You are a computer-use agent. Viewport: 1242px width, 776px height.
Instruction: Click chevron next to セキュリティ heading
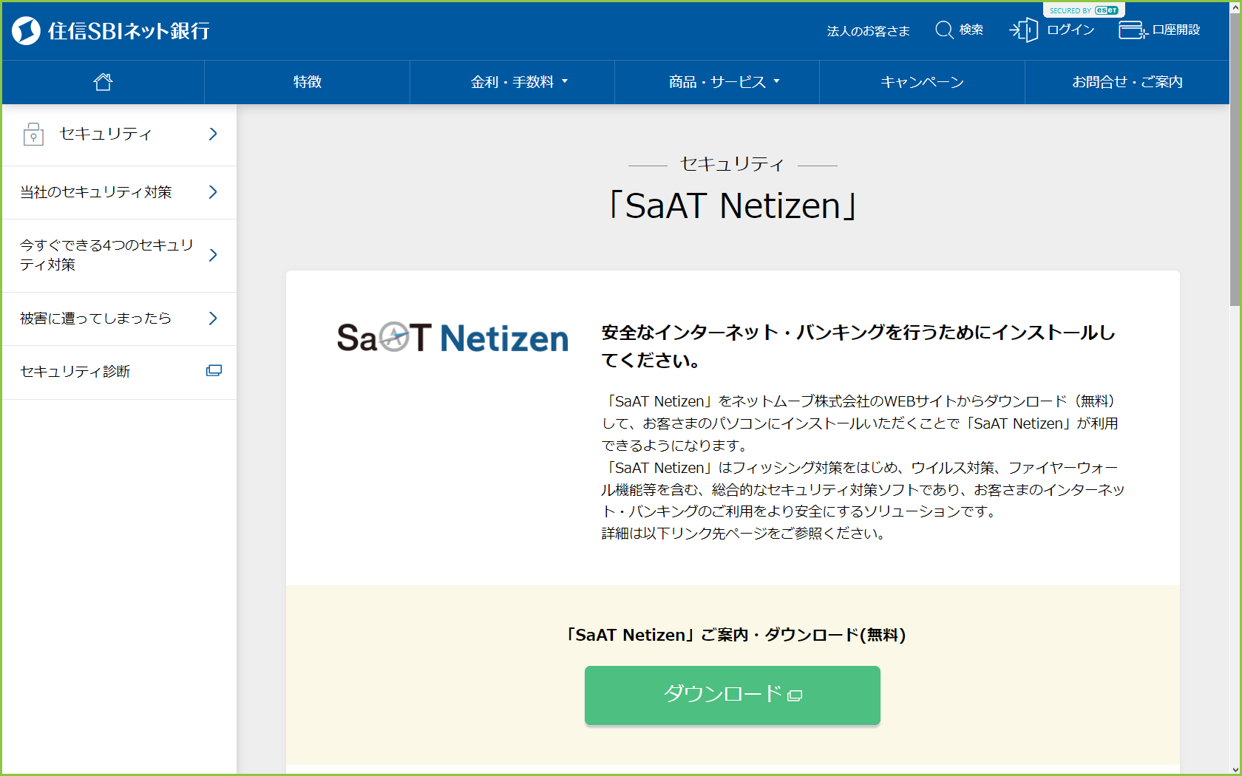point(213,134)
